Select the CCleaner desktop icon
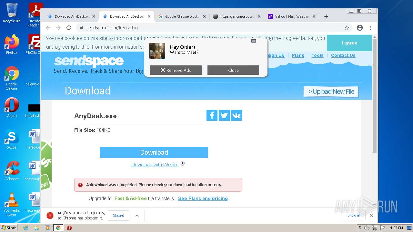413x232 pixels. tap(12, 170)
